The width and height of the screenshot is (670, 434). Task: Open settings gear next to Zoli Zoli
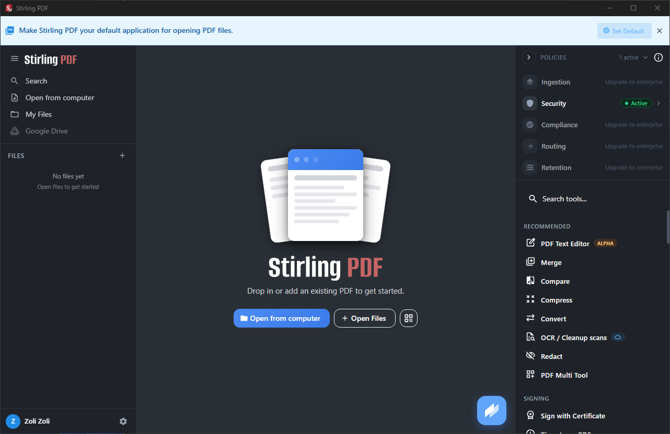(123, 421)
